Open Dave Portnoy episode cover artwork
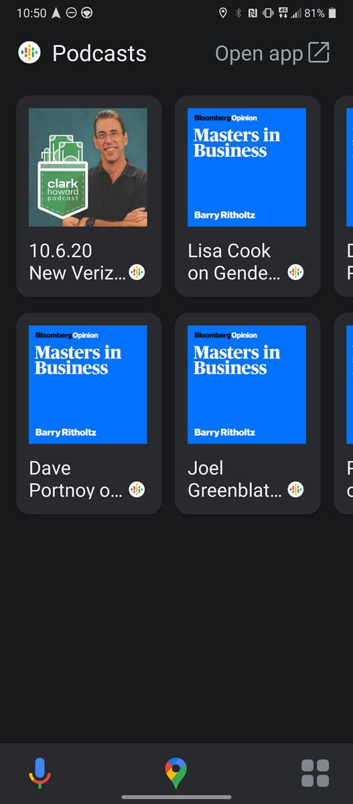 coord(88,385)
